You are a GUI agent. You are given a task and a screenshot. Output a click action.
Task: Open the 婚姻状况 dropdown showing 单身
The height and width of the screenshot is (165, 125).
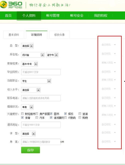(27, 107)
